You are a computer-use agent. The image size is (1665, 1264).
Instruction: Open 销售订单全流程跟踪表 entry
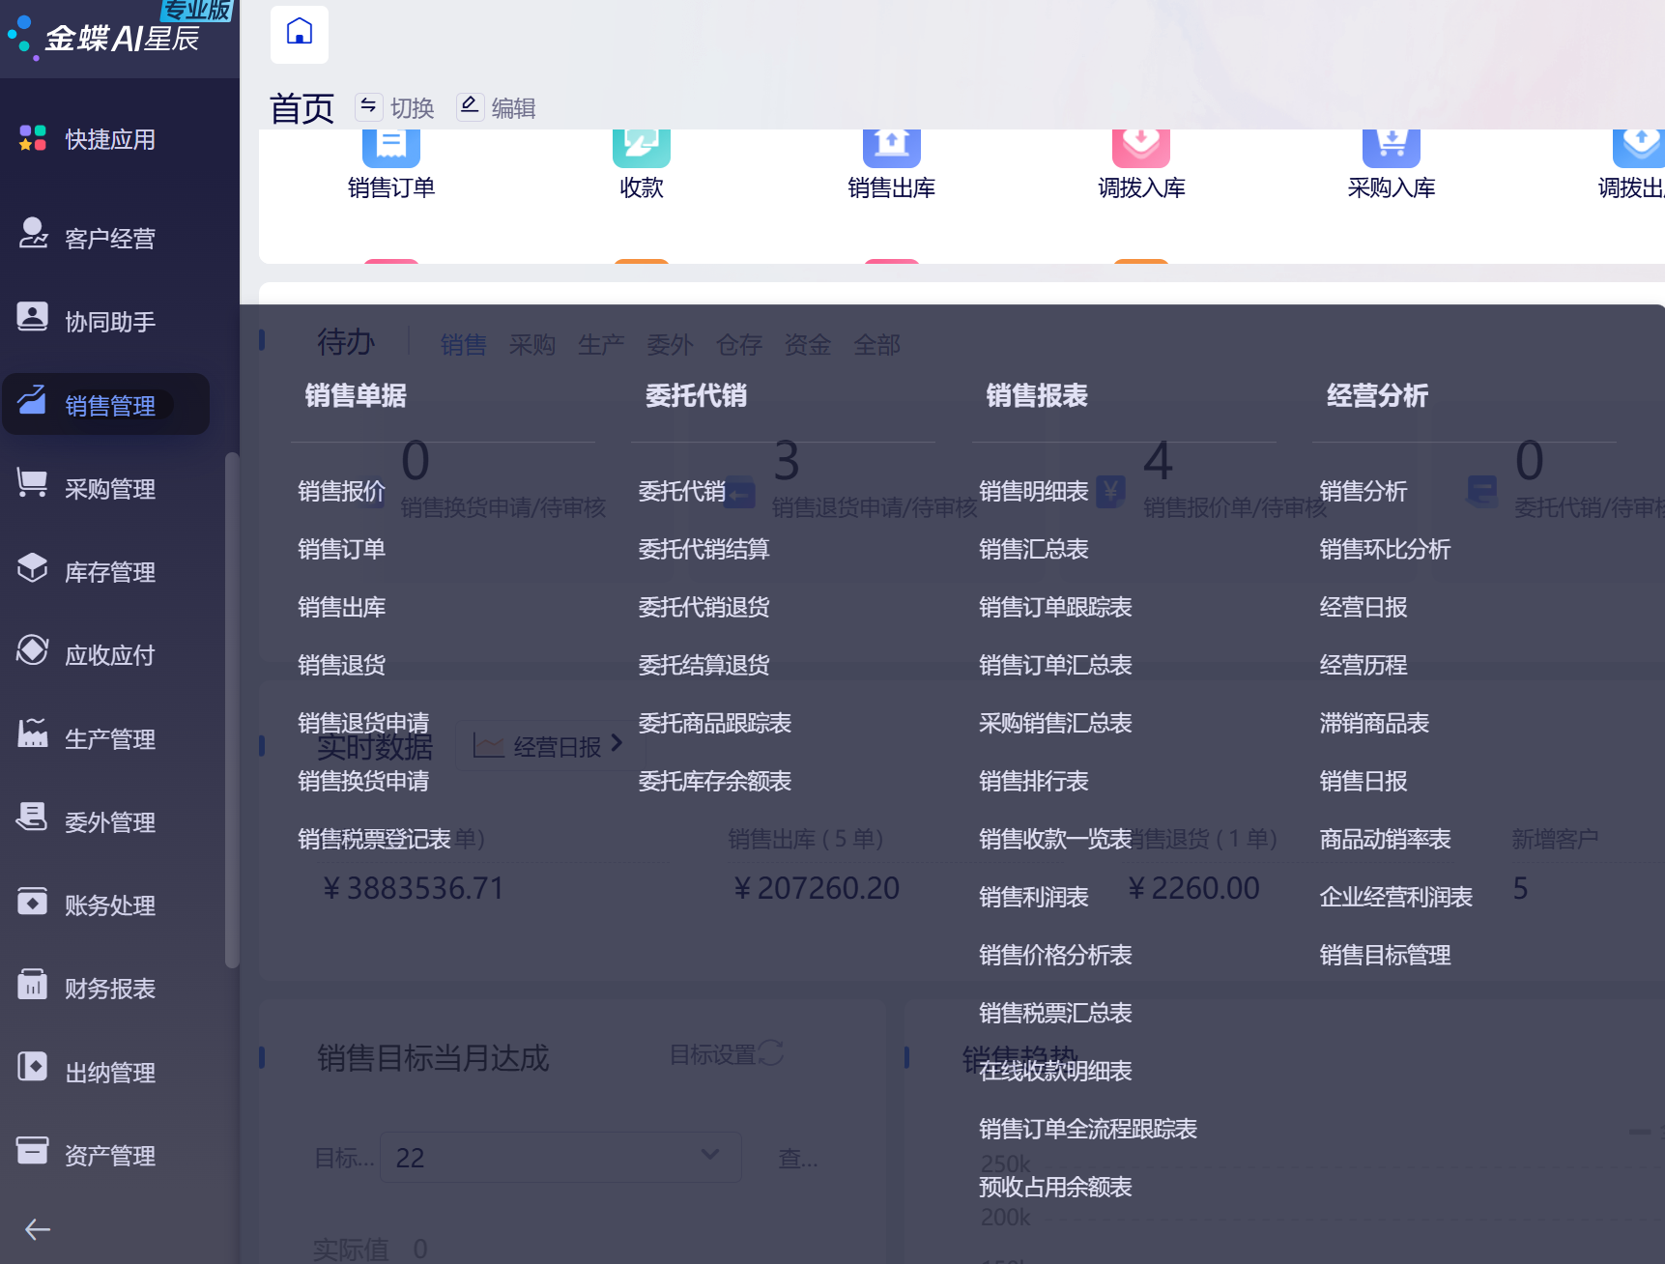(1088, 1130)
